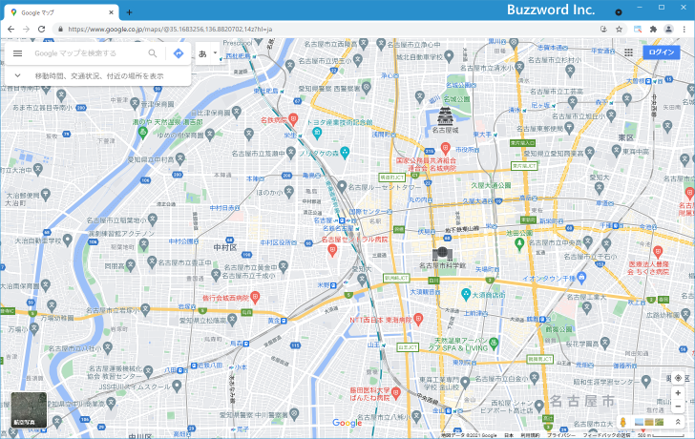
Task: Reload the Google Maps page
Action: [x=42, y=30]
